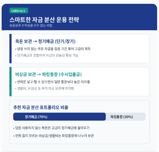Viewport: 159px width, 152px height.
Task: Select bullet 당장 쓰지 않는 여유 자금을
Action: click(53, 49)
